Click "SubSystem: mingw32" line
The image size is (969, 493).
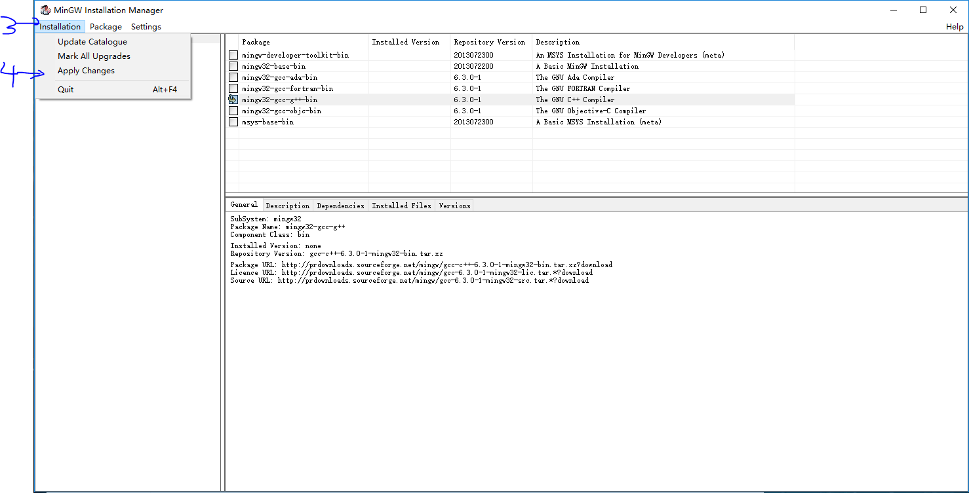click(266, 219)
